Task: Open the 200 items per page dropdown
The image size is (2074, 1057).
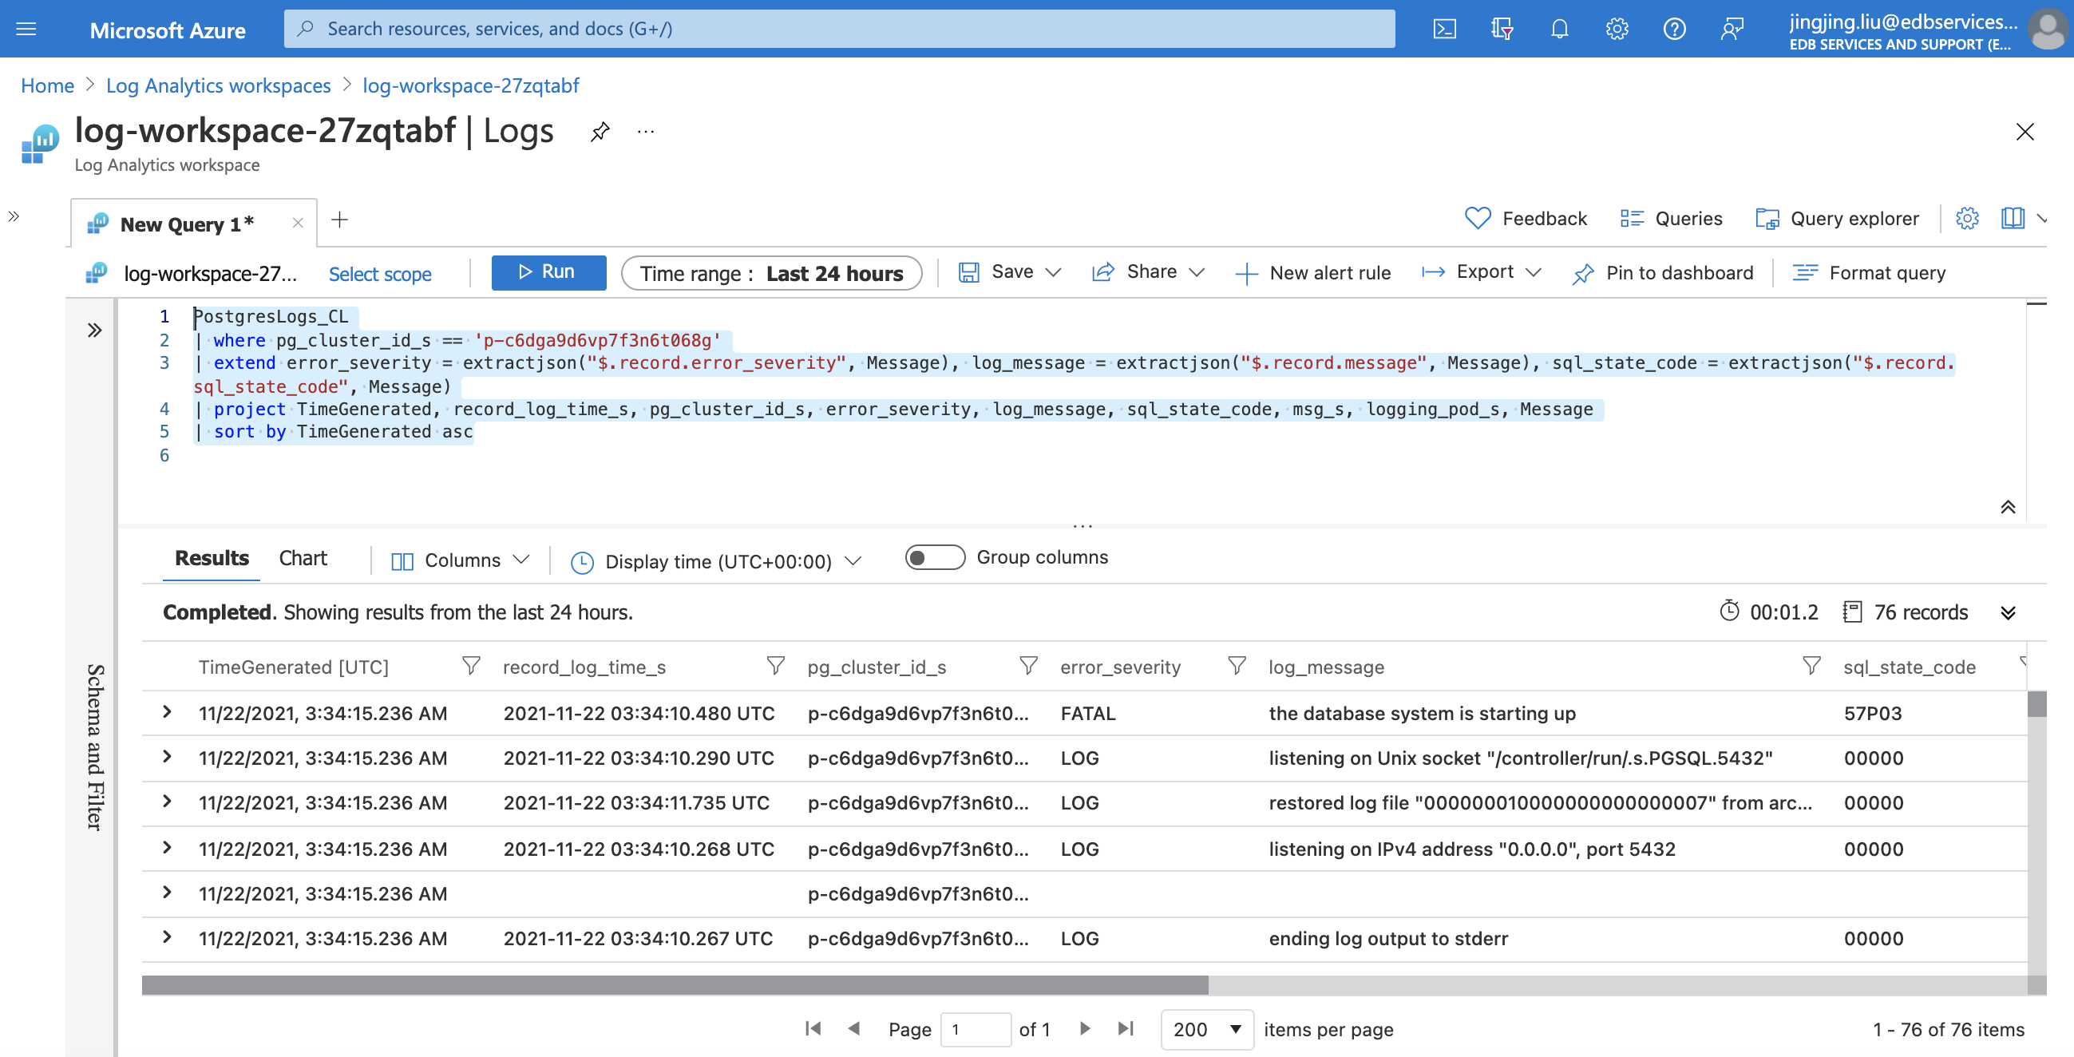Action: (1207, 1029)
